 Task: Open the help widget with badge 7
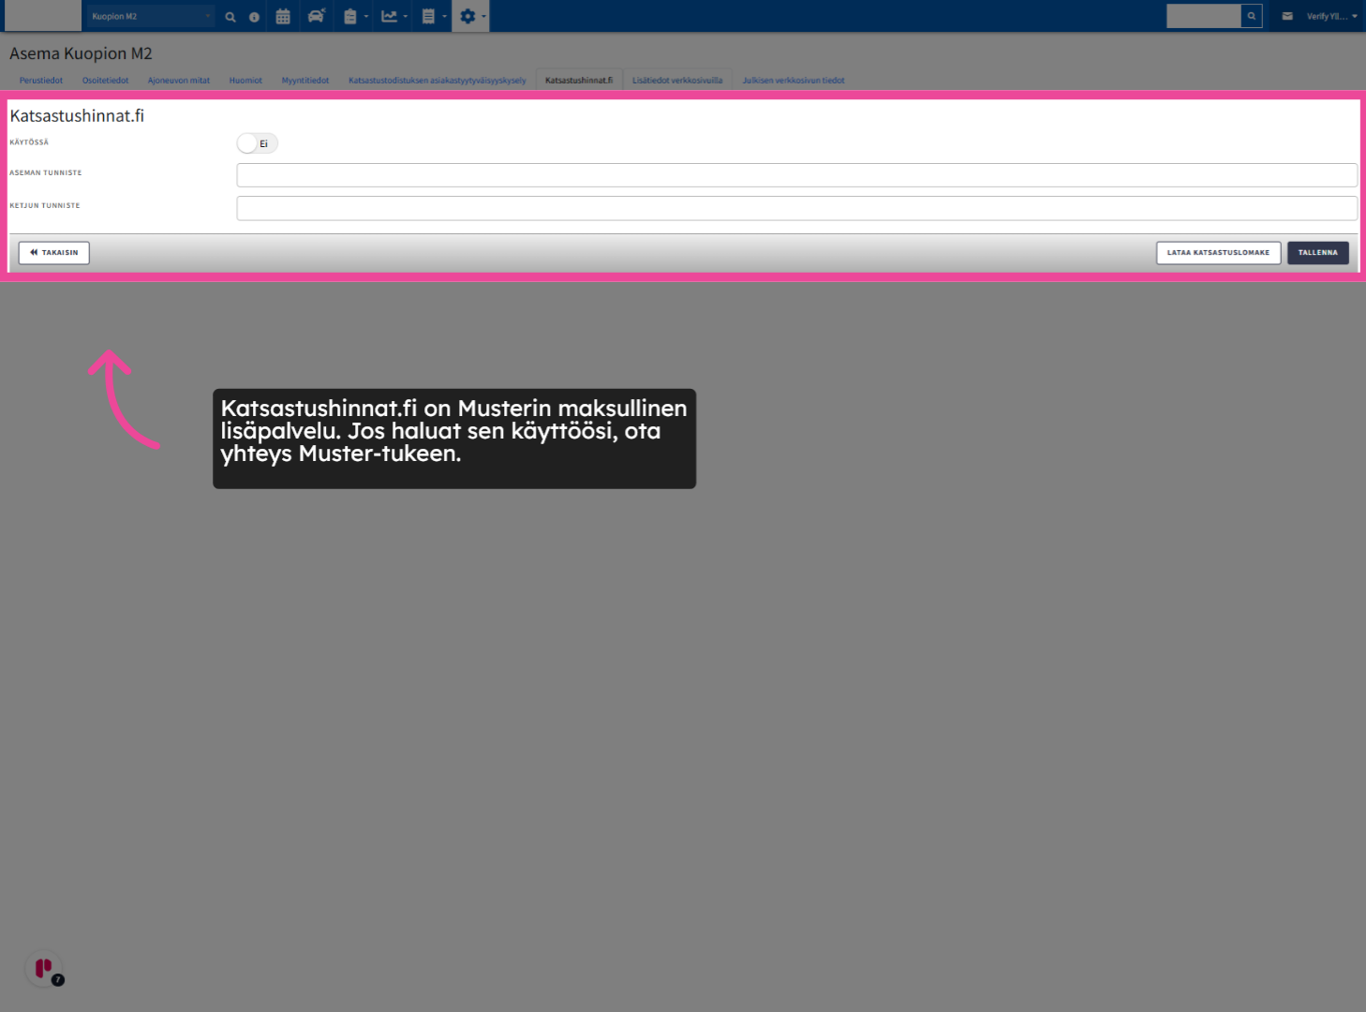click(45, 970)
